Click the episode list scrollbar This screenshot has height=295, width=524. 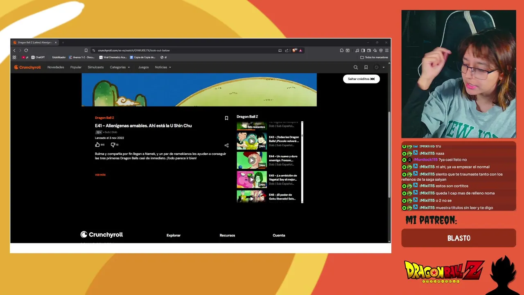[x=302, y=162]
